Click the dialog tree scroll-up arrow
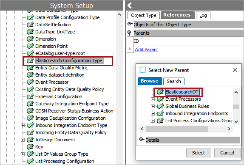This screenshot has width=244, height=165. [x=236, y=93]
